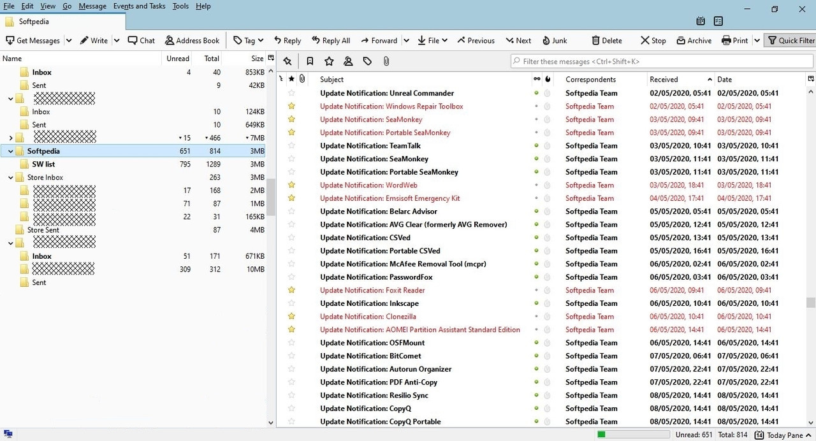
Task: Go to the Previous message
Action: click(476, 40)
